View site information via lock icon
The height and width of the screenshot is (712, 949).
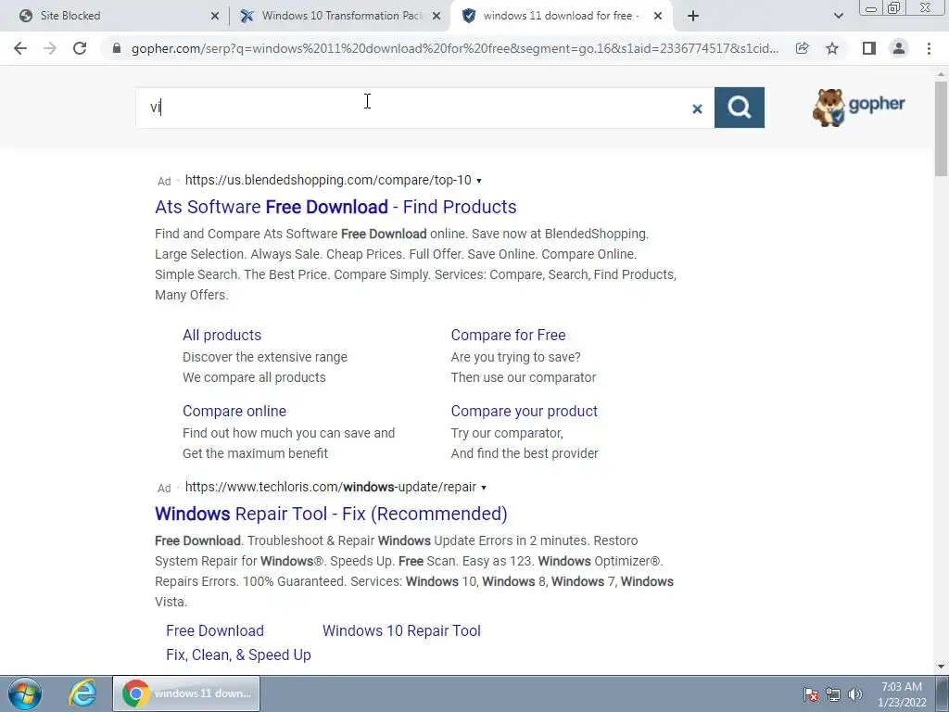117,48
